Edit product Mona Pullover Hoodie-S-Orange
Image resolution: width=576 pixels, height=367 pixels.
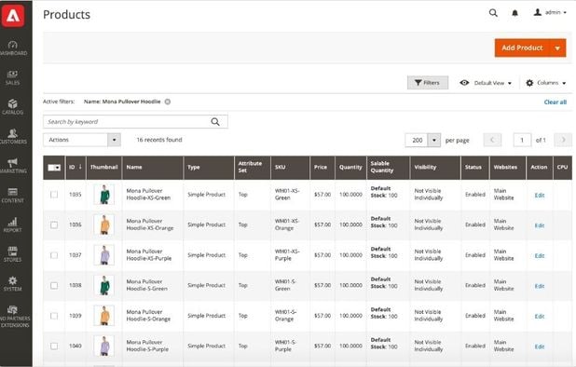(x=540, y=317)
